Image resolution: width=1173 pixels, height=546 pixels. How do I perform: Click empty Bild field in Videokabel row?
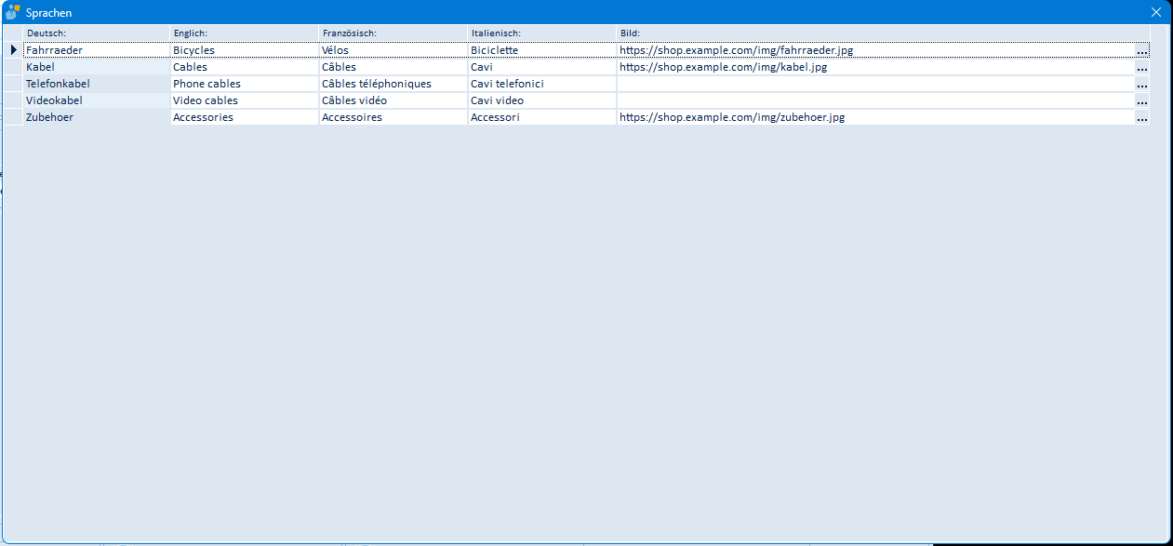[875, 100]
